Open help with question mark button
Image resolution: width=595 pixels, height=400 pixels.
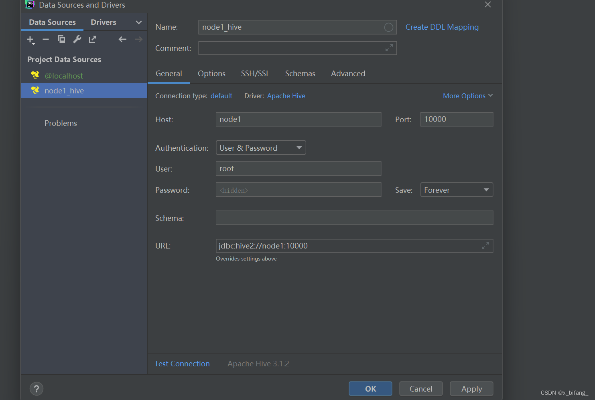pos(37,388)
